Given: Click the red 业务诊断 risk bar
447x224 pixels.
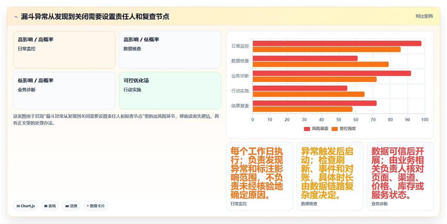Looking at the screenshot, I should (332, 73).
